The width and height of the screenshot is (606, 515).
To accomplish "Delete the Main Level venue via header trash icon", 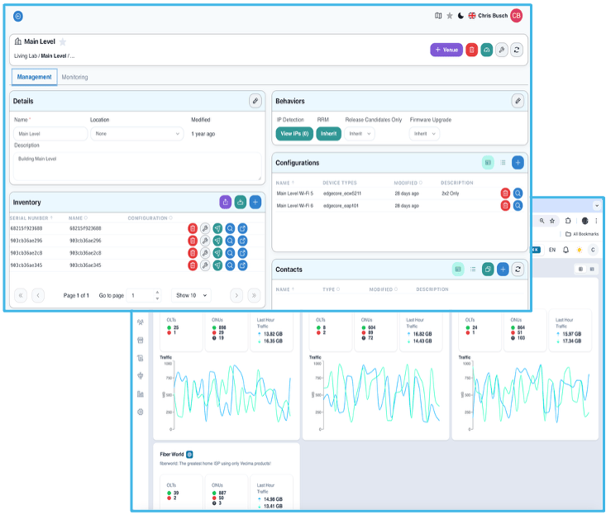I will click(x=471, y=50).
